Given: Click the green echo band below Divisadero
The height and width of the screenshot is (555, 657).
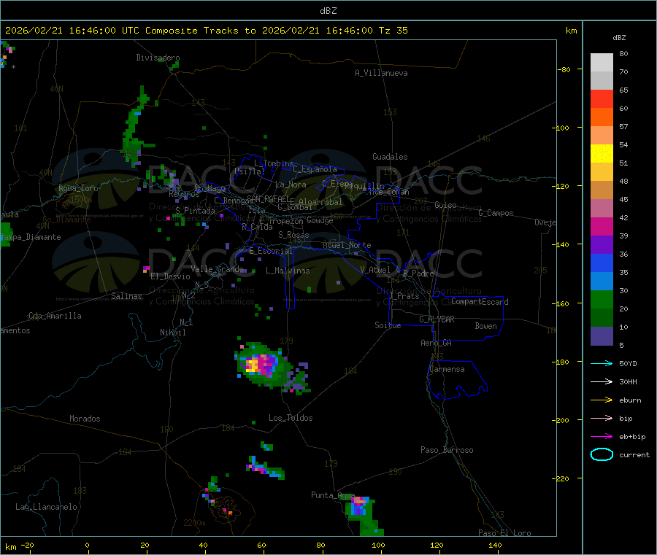Looking at the screenshot, I should pyautogui.click(x=135, y=128).
